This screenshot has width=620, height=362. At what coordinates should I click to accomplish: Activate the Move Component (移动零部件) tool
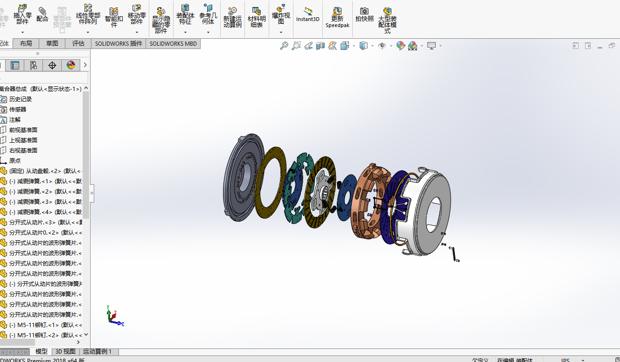(137, 14)
